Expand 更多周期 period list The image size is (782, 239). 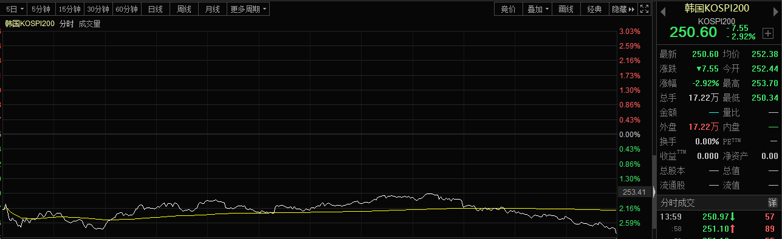[x=248, y=9]
